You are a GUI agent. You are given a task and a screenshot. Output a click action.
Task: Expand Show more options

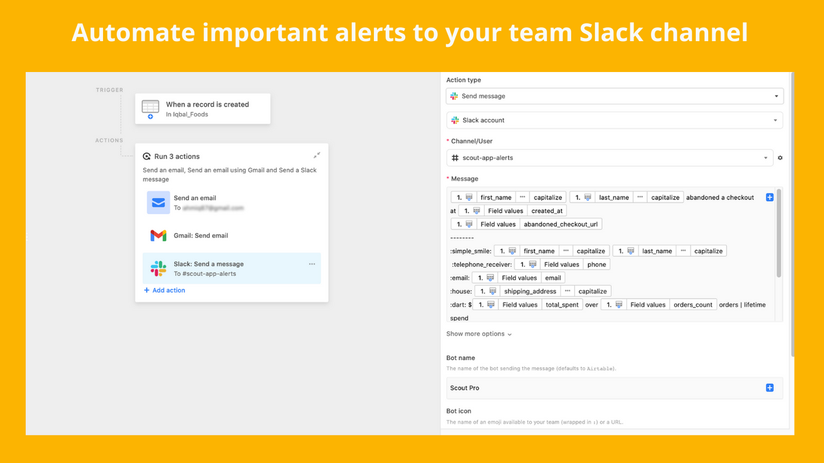(478, 334)
